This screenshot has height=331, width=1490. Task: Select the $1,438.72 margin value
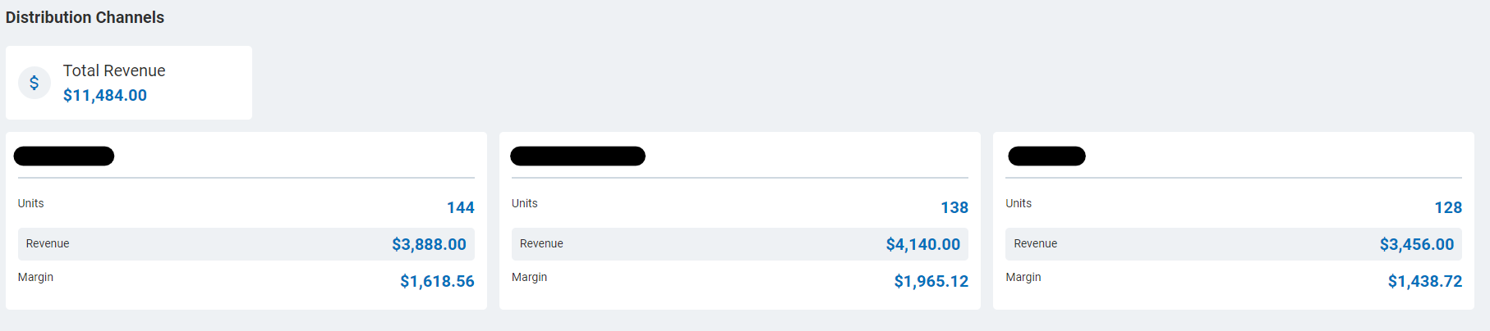pyautogui.click(x=1425, y=281)
